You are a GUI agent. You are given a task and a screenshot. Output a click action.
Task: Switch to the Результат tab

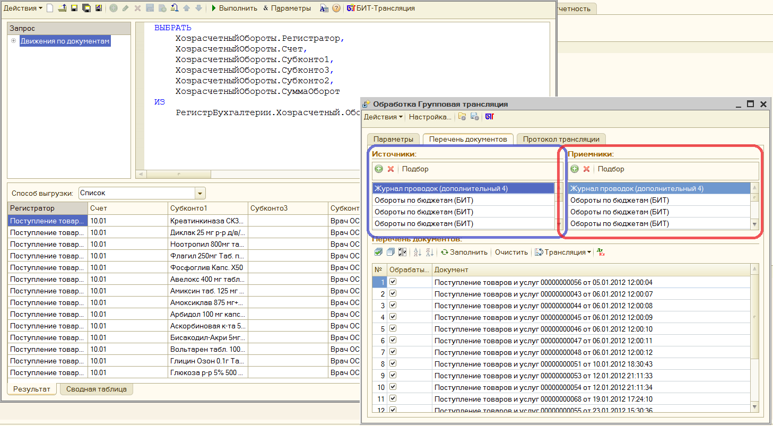click(x=32, y=389)
